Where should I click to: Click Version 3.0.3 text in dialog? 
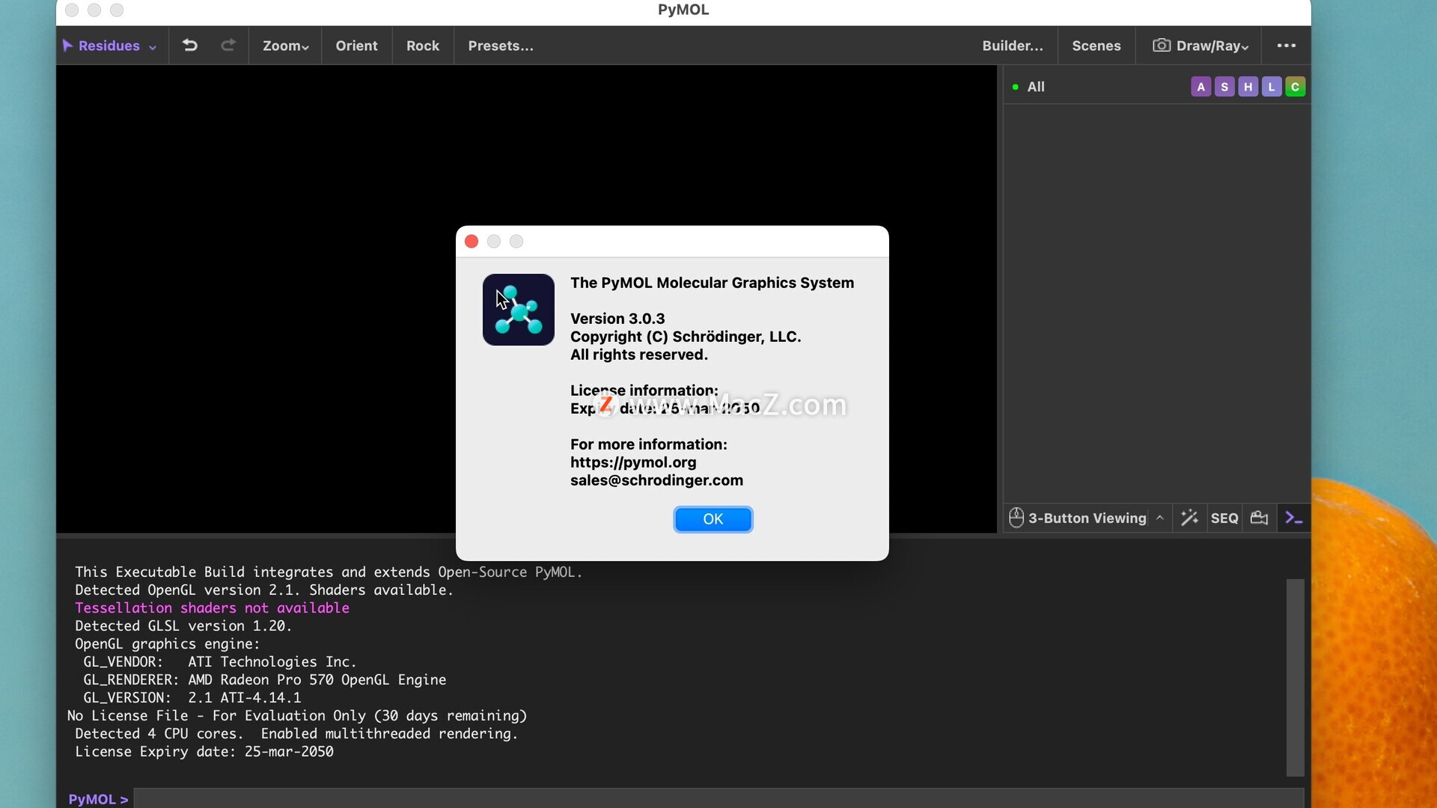point(617,319)
